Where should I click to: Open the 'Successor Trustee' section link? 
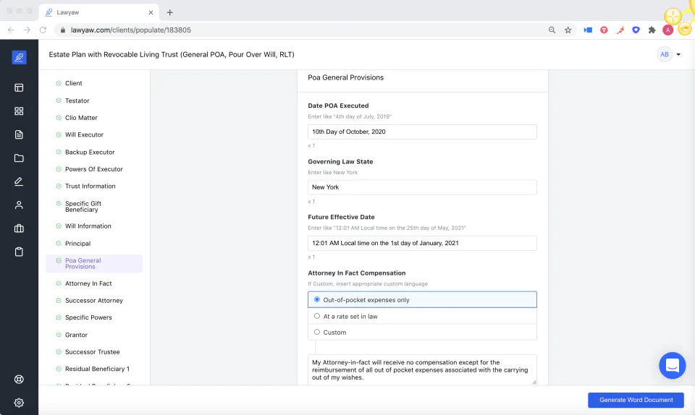(92, 351)
